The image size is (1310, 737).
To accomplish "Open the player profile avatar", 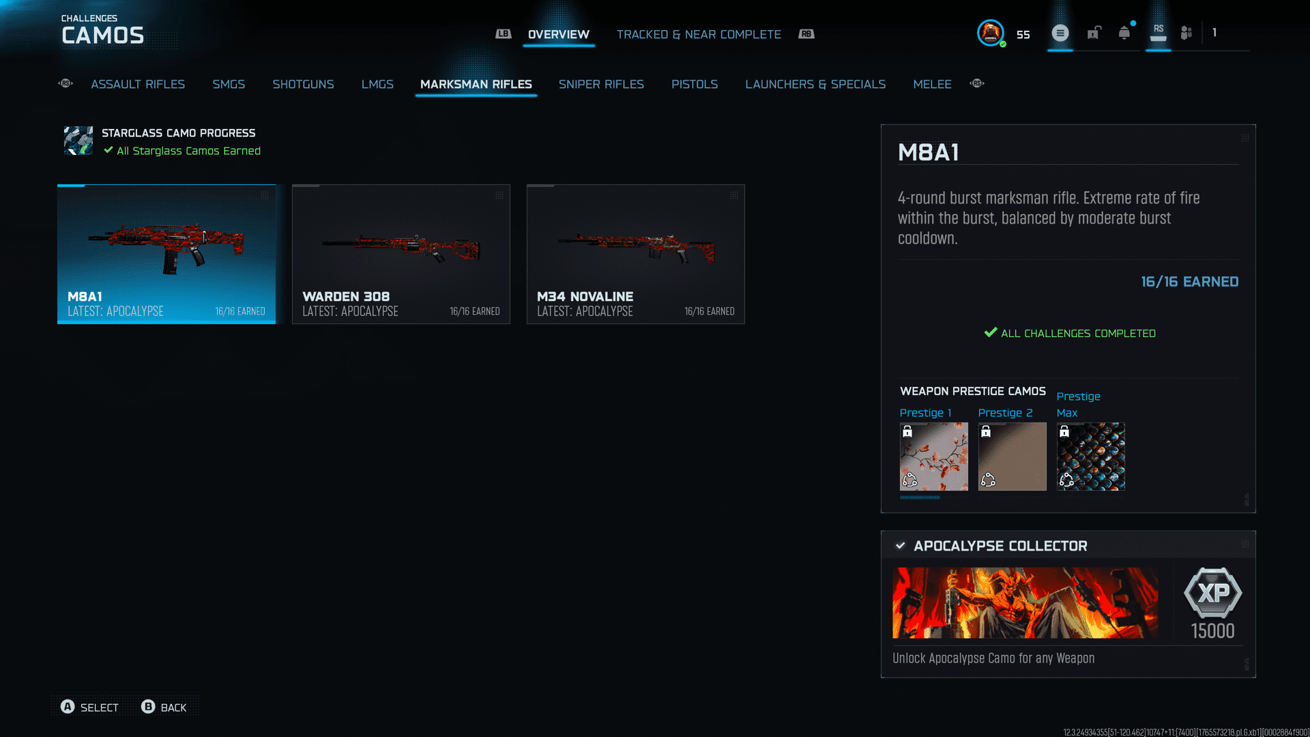I will 990,33.
